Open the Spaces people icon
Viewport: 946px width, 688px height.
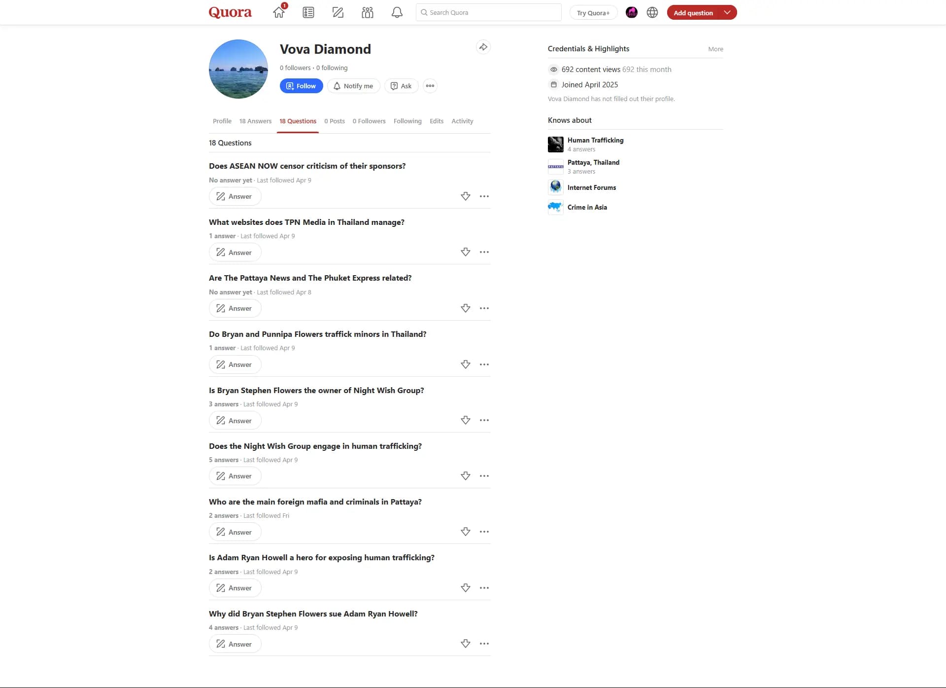pyautogui.click(x=368, y=12)
